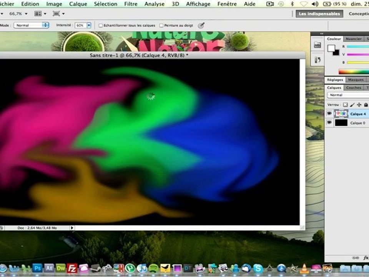The height and width of the screenshot is (277, 369).
Task: Open the volume menu bar icon
Action: tap(315, 4)
